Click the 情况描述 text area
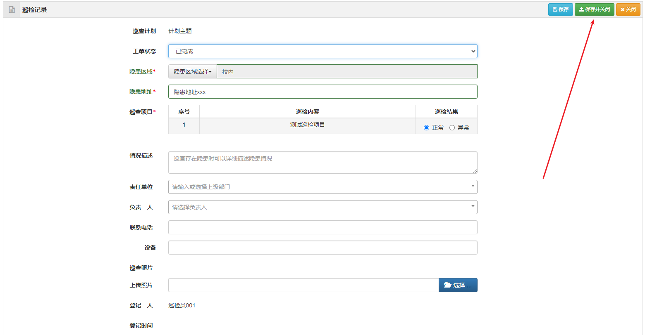 (x=322, y=163)
